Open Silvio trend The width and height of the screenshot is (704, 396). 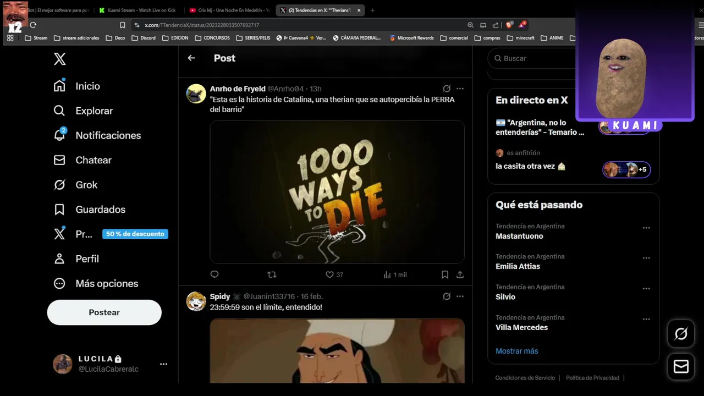[505, 296]
